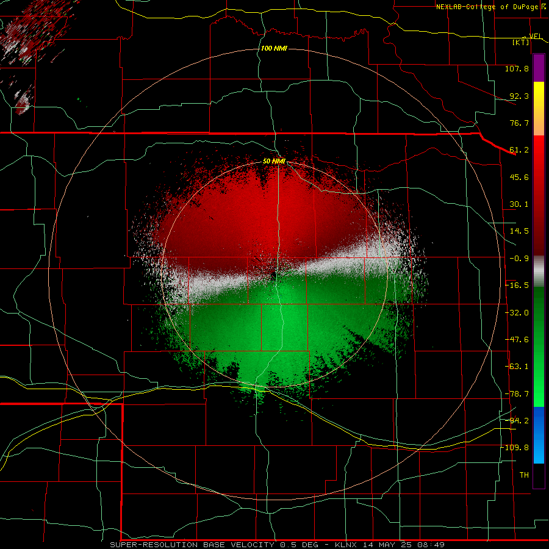
Task: Click the -47.6 value on velocity scale
Action: pos(517,340)
